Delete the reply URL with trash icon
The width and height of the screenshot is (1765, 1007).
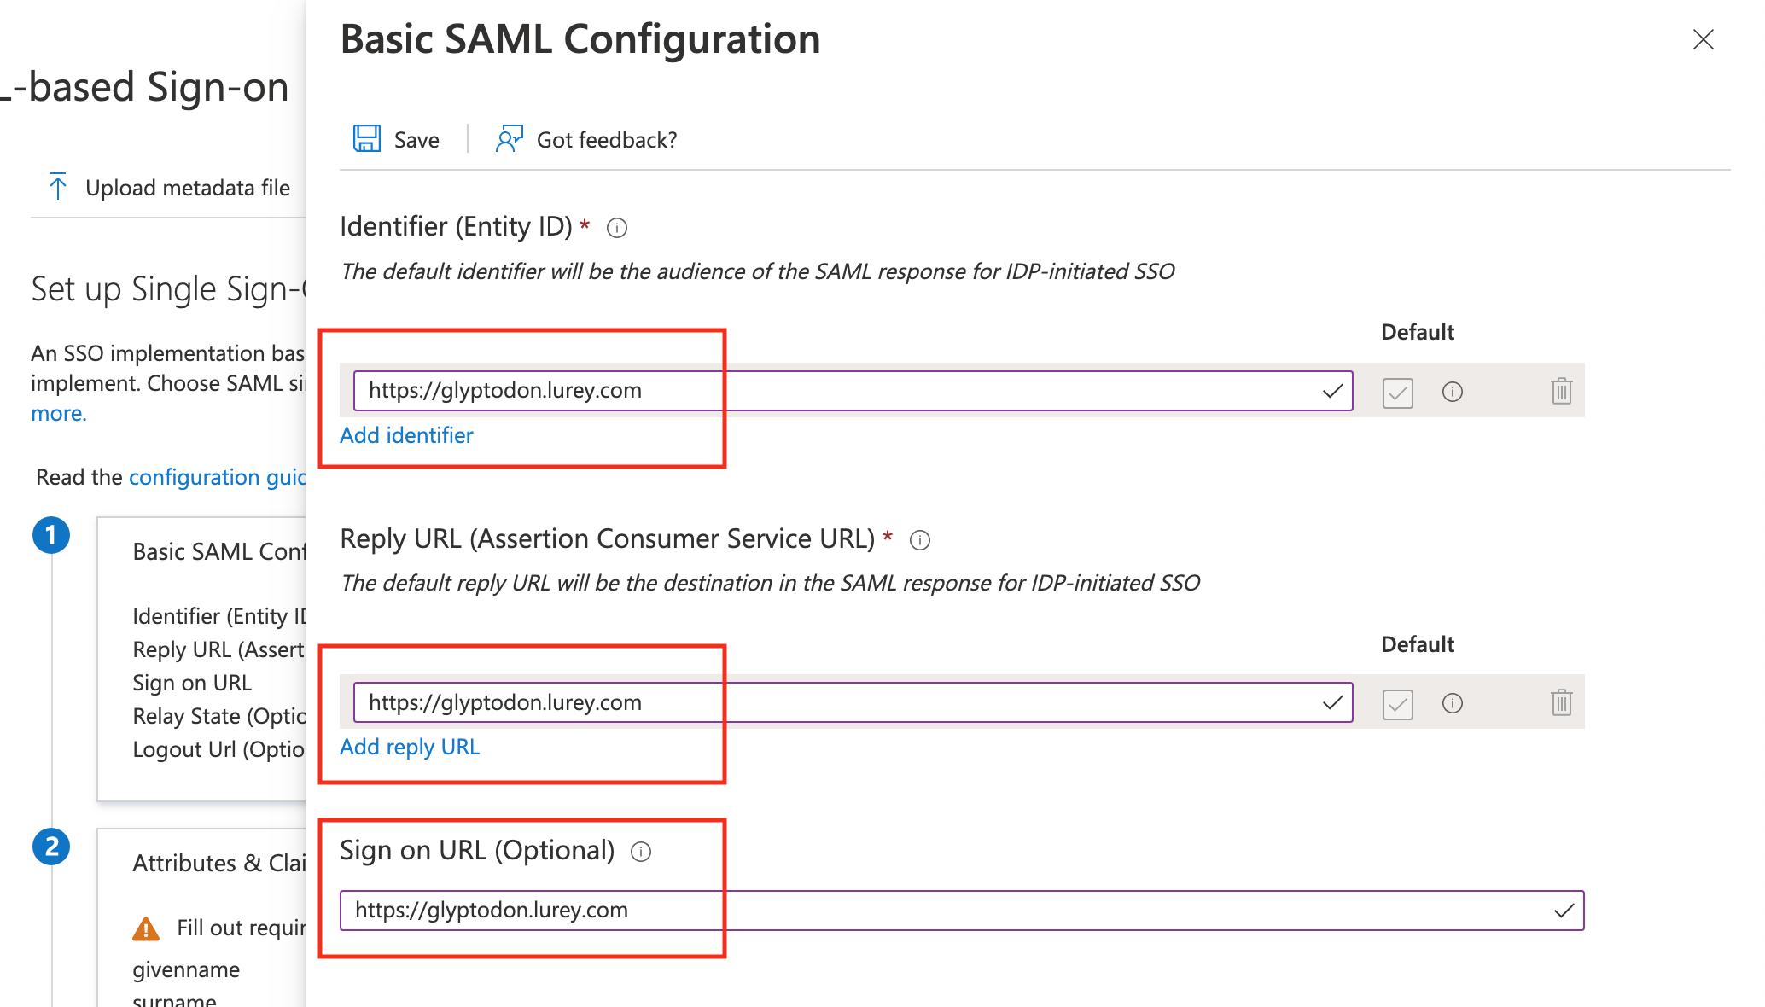coord(1561,703)
